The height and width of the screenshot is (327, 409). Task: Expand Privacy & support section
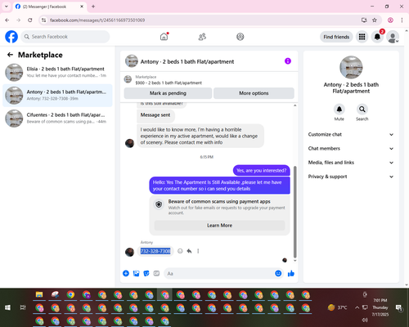pos(351,177)
